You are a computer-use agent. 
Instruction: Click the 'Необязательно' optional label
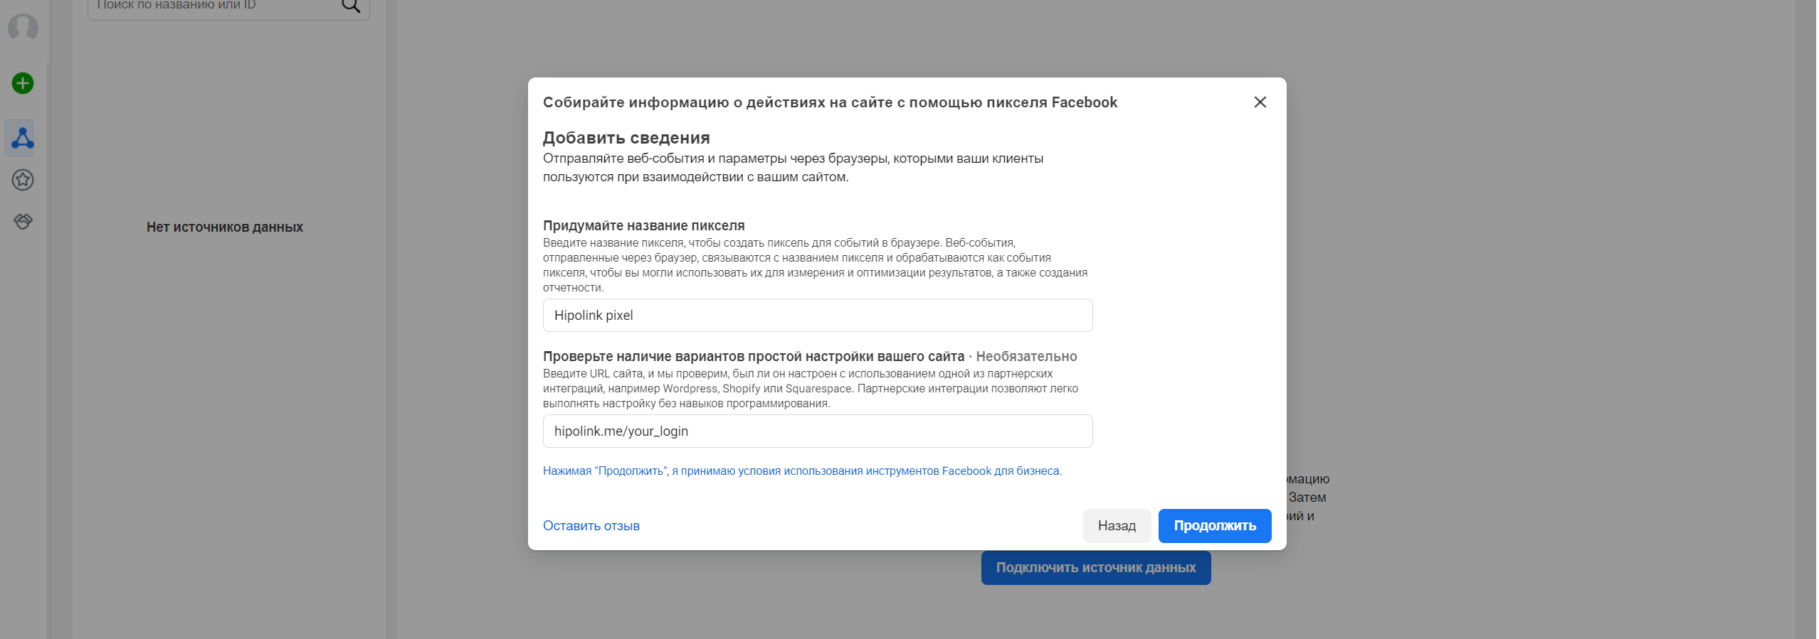pyautogui.click(x=1026, y=357)
